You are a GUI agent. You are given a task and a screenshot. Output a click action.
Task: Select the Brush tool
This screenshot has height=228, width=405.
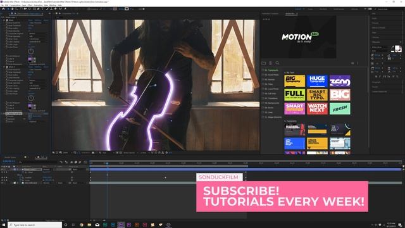[47, 9]
